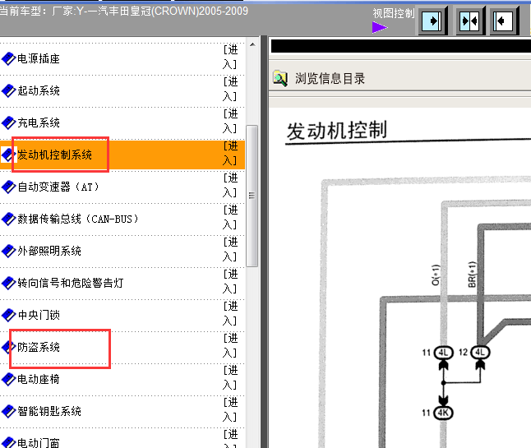Image resolution: width=531 pixels, height=448 pixels.
Task: Click the purple arrow under 视图控制
Action: pyautogui.click(x=379, y=27)
